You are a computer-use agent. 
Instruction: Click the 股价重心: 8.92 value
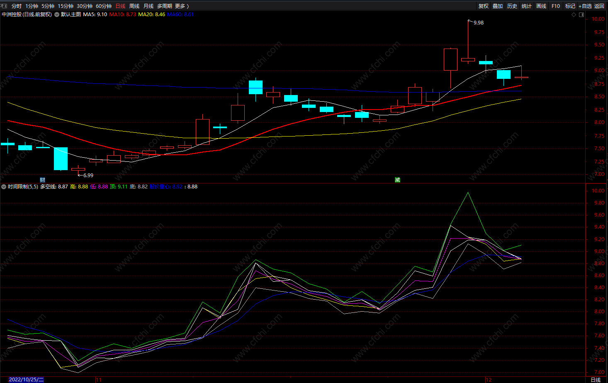(x=166, y=187)
